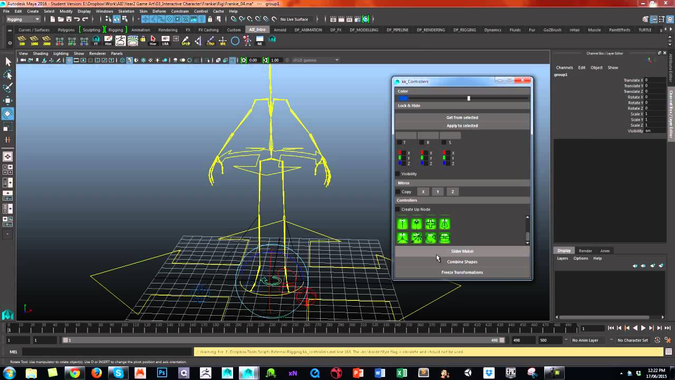
Task: Select the arrow Select tool in toolbox
Action: pos(8,62)
